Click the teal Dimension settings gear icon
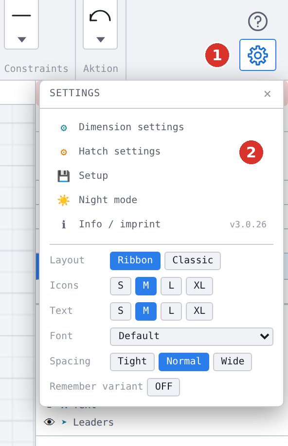Screen dimensions: 288x446 point(64,128)
